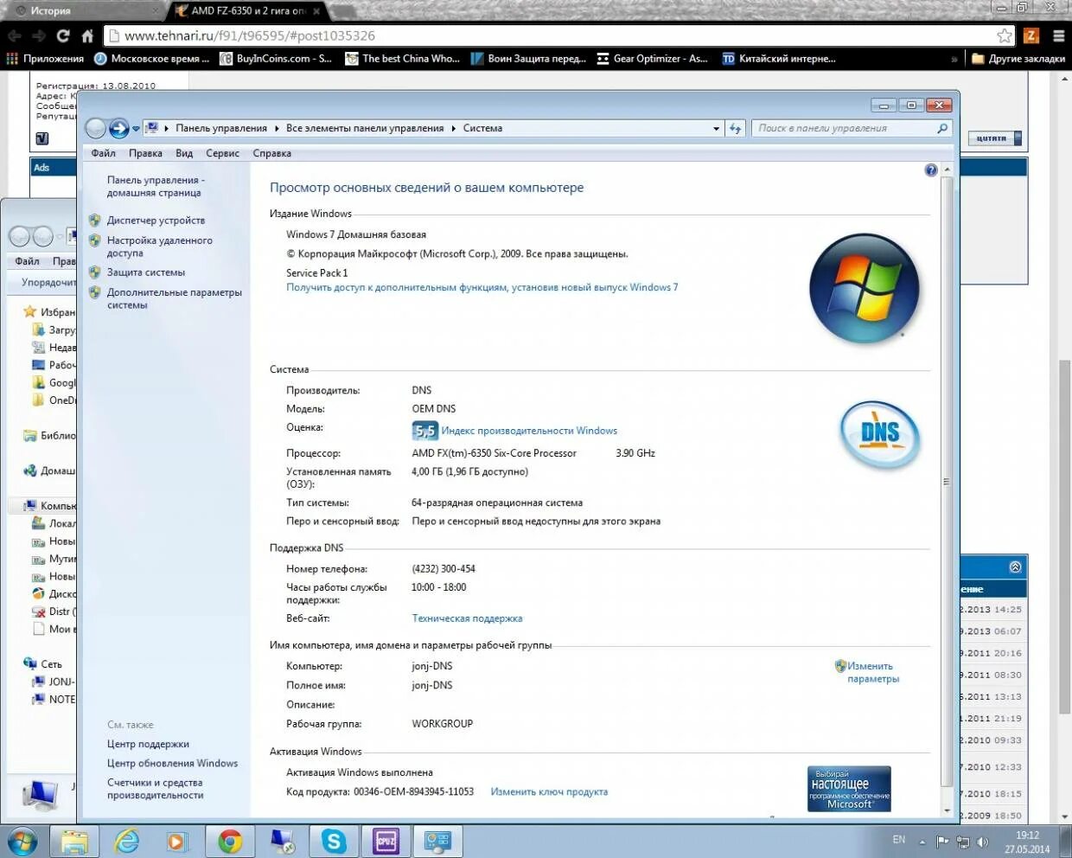Open Chrome's main menu hamburger icon

1058,35
